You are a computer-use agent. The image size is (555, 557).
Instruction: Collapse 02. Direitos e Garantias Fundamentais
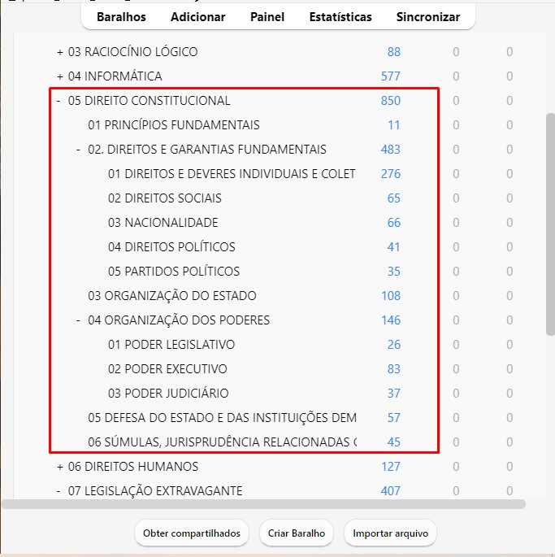click(x=79, y=150)
